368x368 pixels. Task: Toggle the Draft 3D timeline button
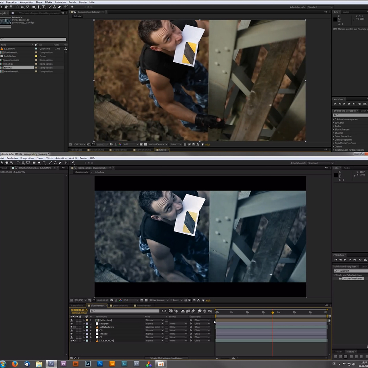tap(176, 311)
